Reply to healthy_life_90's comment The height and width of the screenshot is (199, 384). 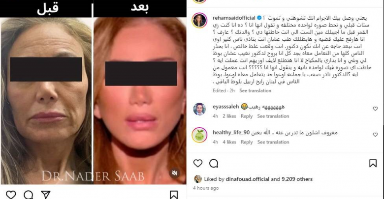point(247,142)
